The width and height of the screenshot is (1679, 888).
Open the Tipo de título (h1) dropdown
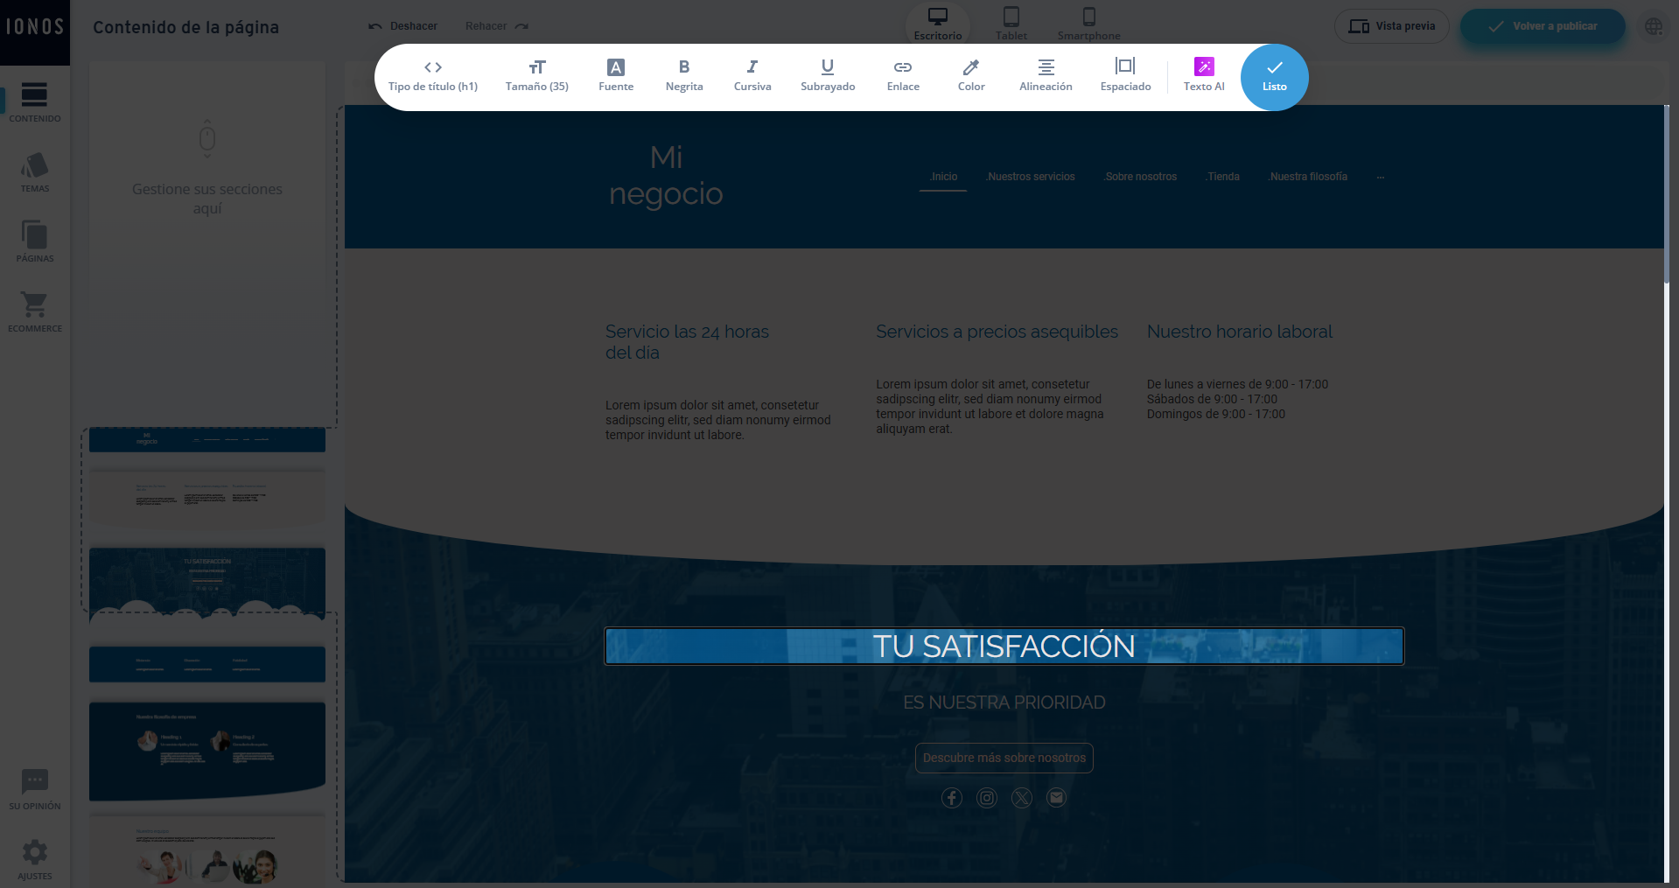(433, 74)
